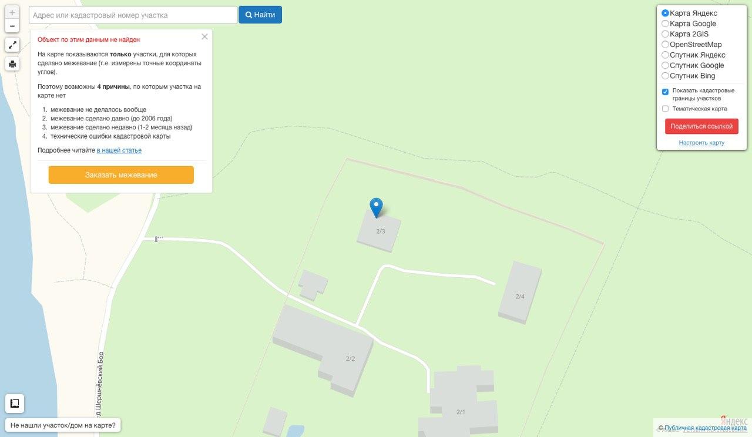
Task: Uncheck Показать кадастровые границы участков
Action: pos(665,92)
